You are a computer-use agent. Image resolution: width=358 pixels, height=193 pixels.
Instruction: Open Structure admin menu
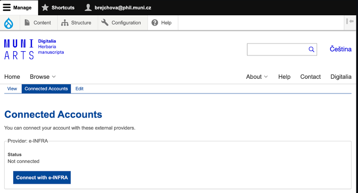tap(76, 23)
